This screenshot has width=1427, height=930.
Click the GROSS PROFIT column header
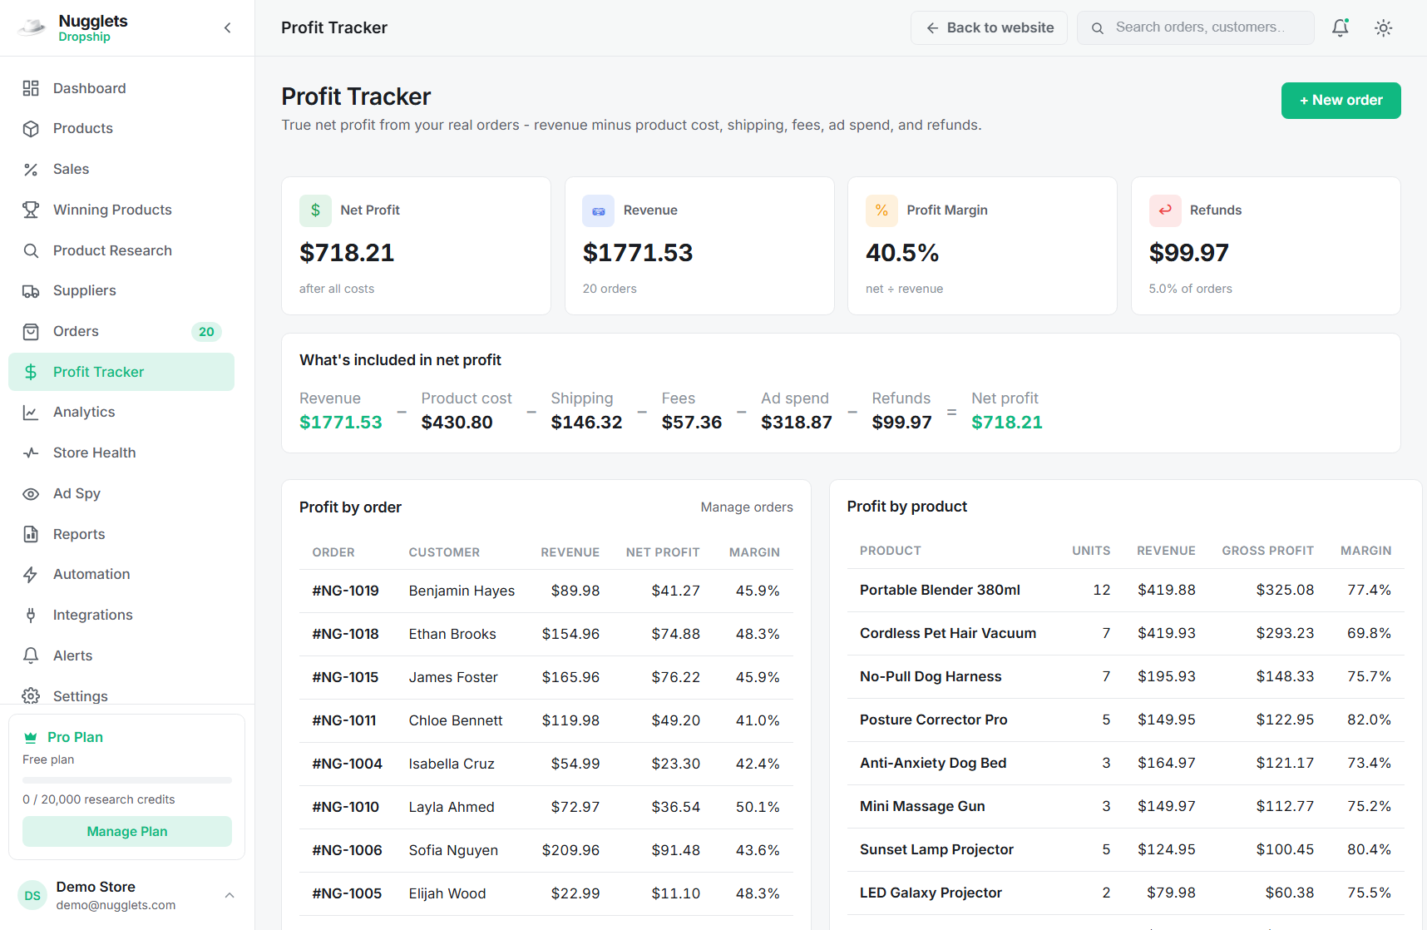click(1267, 551)
